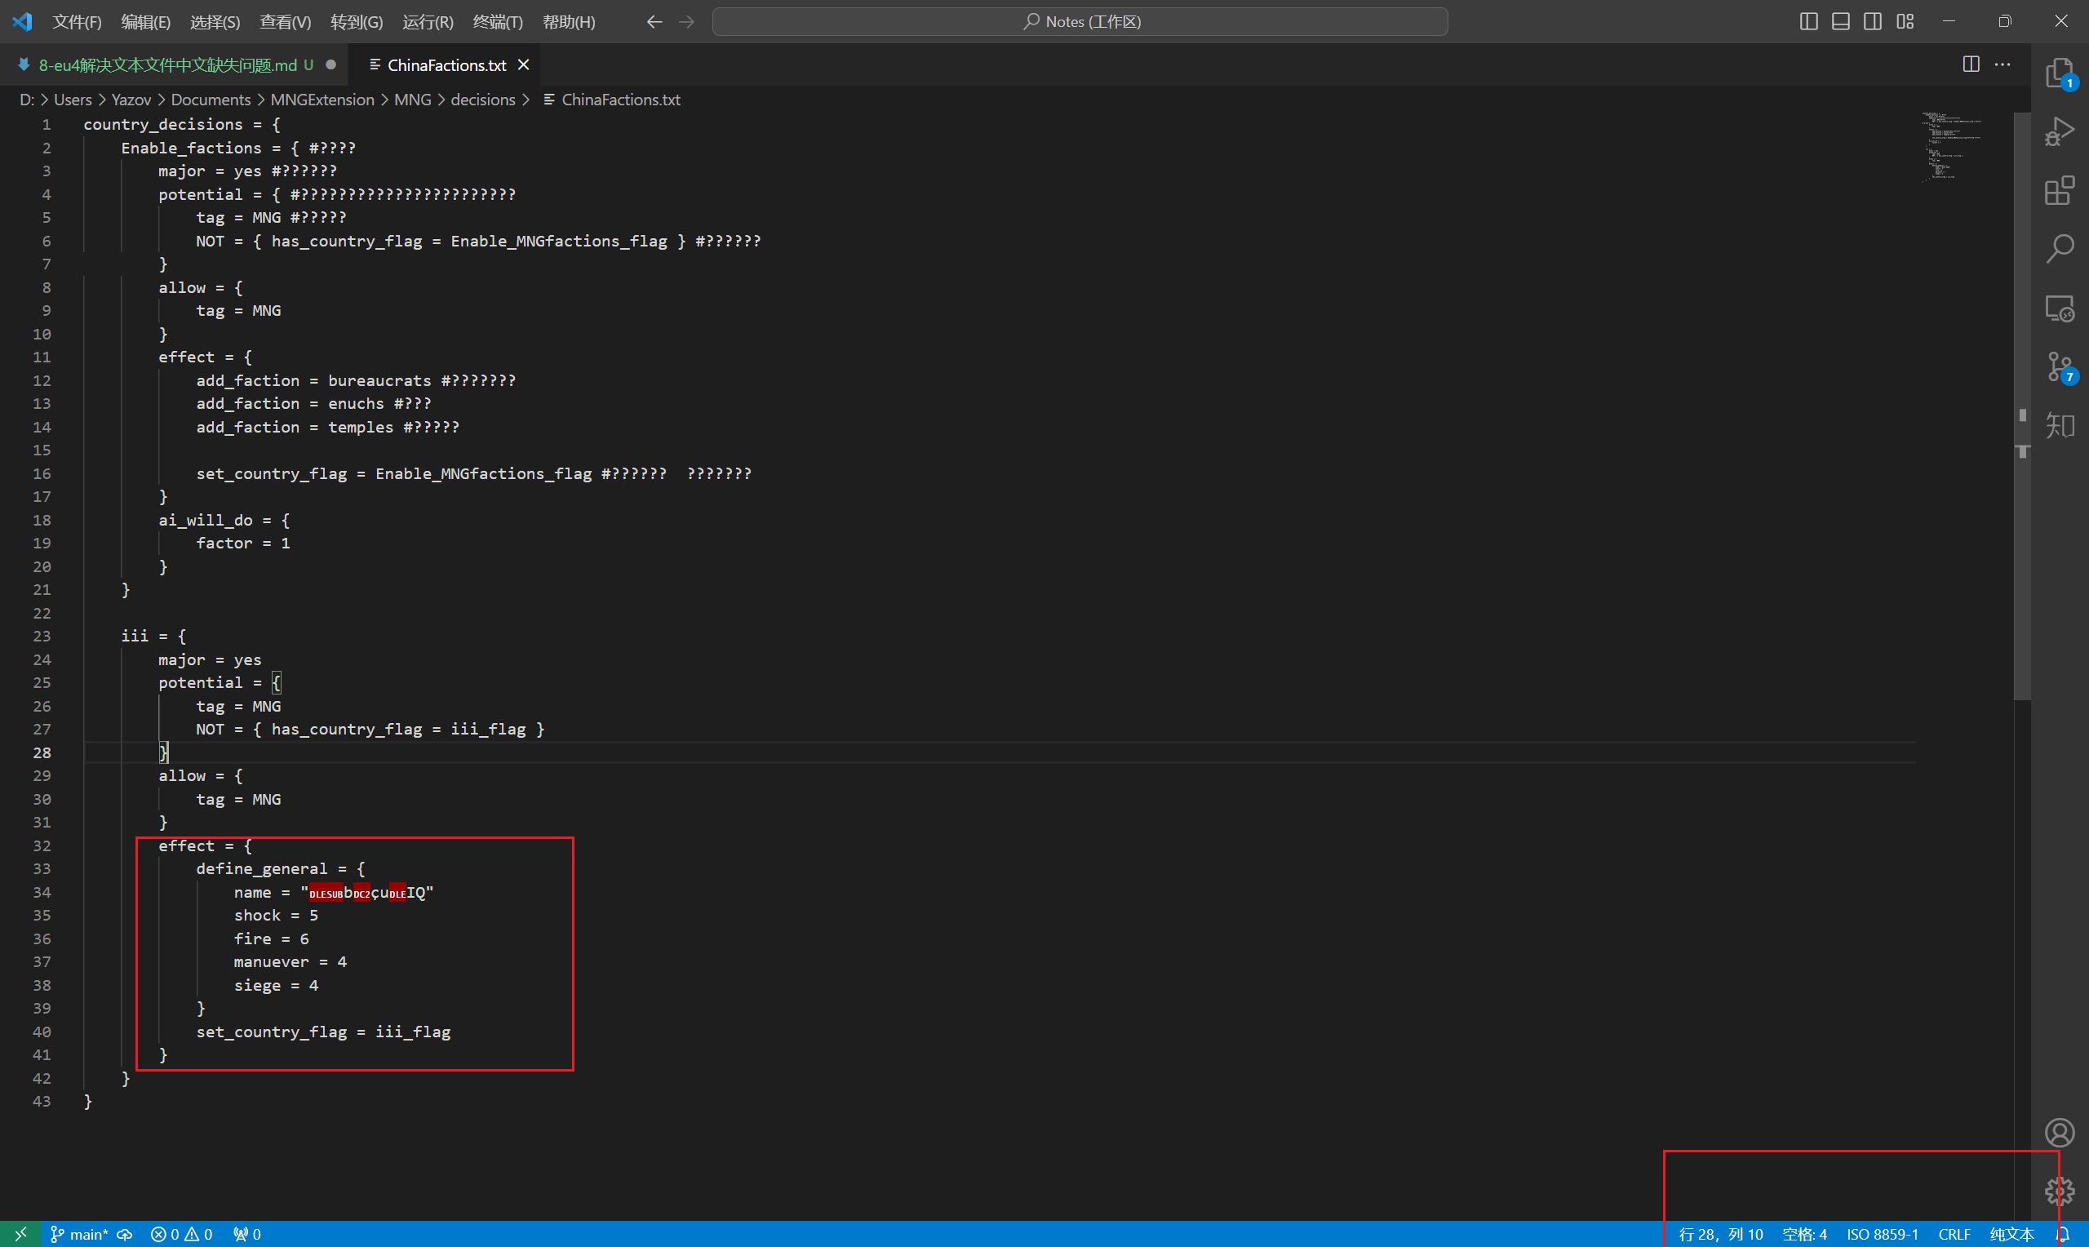This screenshot has width=2089, height=1247.
Task: Click line number 34 in gutter
Action: [42, 892]
